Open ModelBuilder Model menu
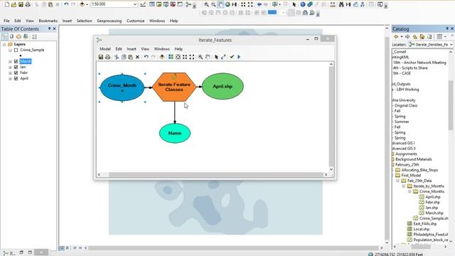Image resolution: width=455 pixels, height=256 pixels. pos(105,49)
